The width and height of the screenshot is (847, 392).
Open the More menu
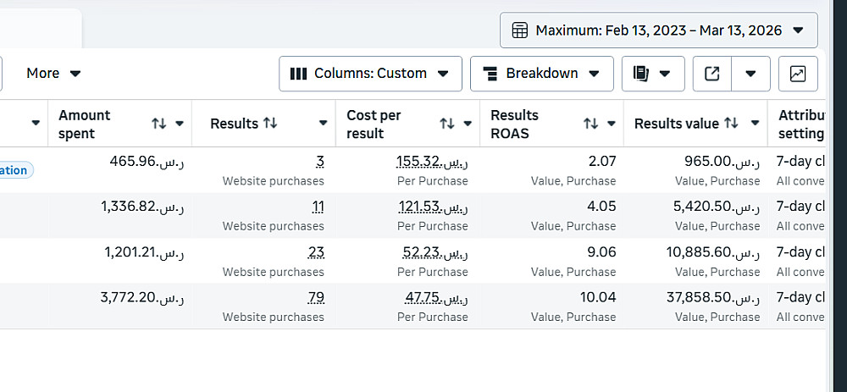(x=53, y=74)
